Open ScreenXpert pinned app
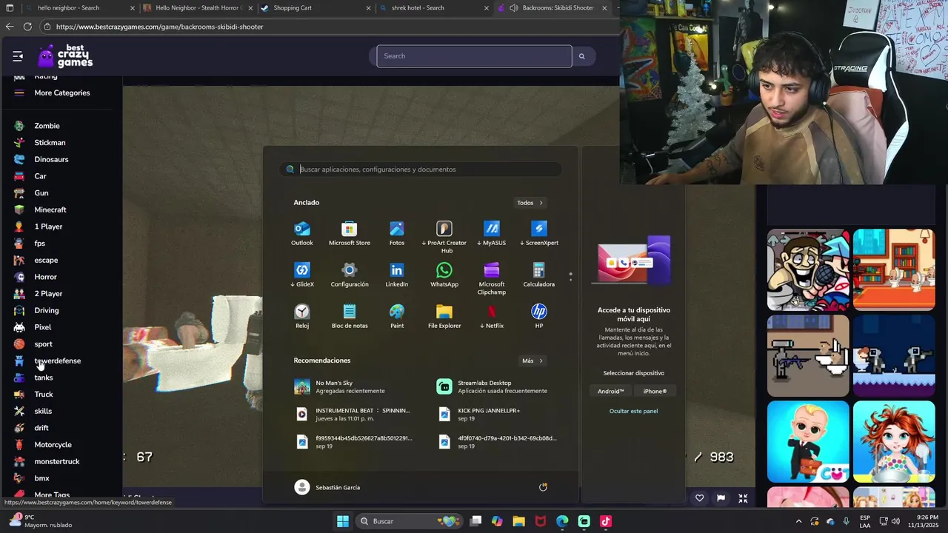This screenshot has width=948, height=533. [539, 233]
